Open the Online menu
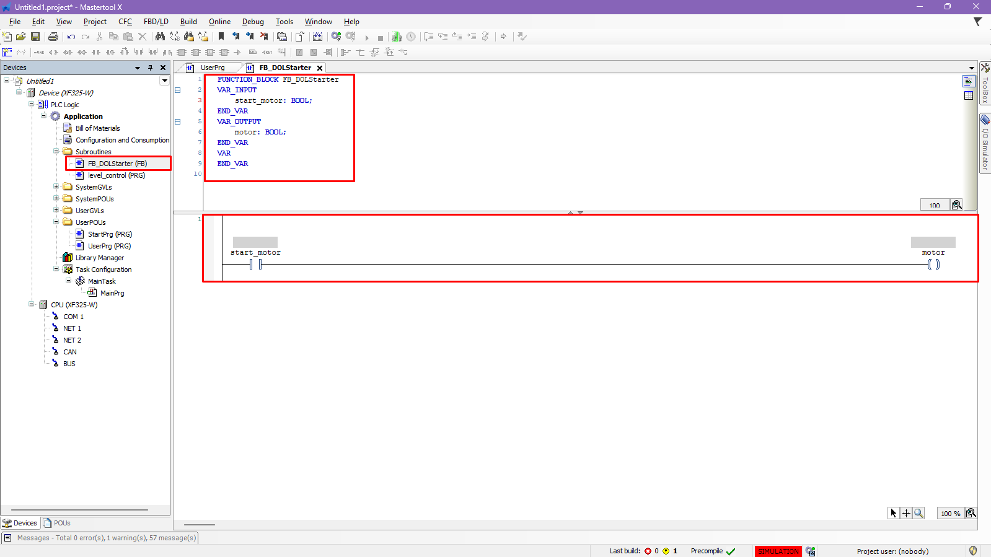Image resolution: width=991 pixels, height=557 pixels. click(x=219, y=22)
